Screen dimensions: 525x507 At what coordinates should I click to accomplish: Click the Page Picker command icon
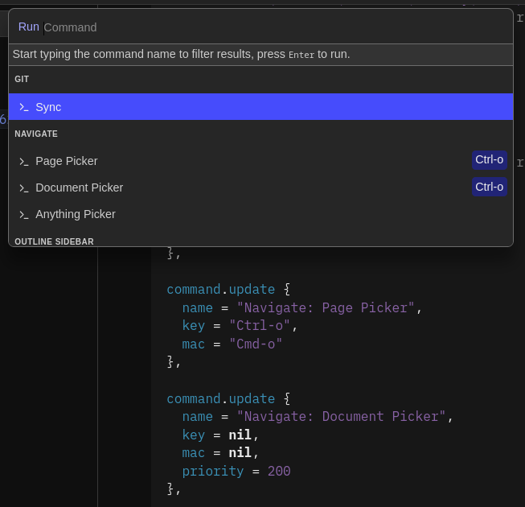[x=24, y=161]
